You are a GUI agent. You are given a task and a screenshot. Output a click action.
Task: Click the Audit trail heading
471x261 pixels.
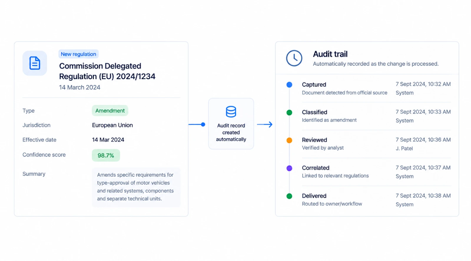(x=330, y=54)
